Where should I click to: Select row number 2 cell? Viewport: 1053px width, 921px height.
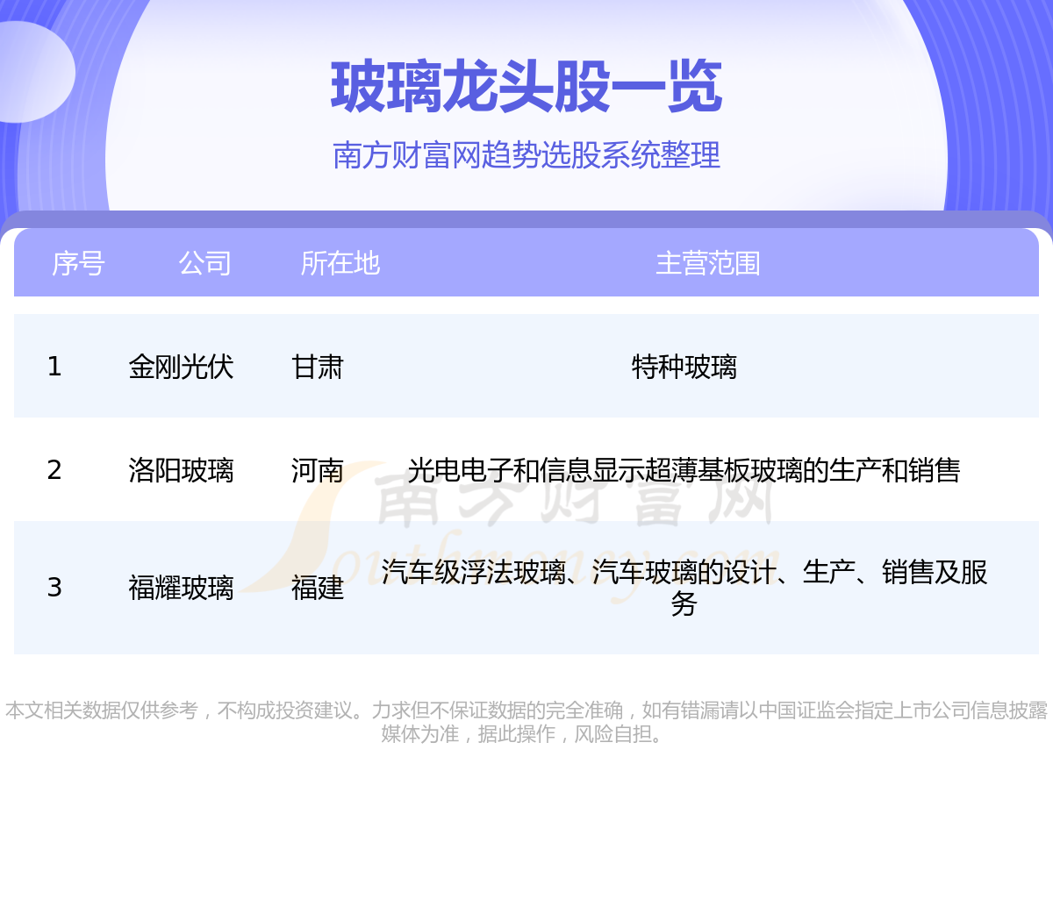click(54, 470)
